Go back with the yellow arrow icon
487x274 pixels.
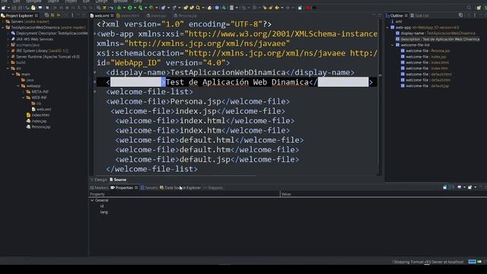(x=277, y=8)
